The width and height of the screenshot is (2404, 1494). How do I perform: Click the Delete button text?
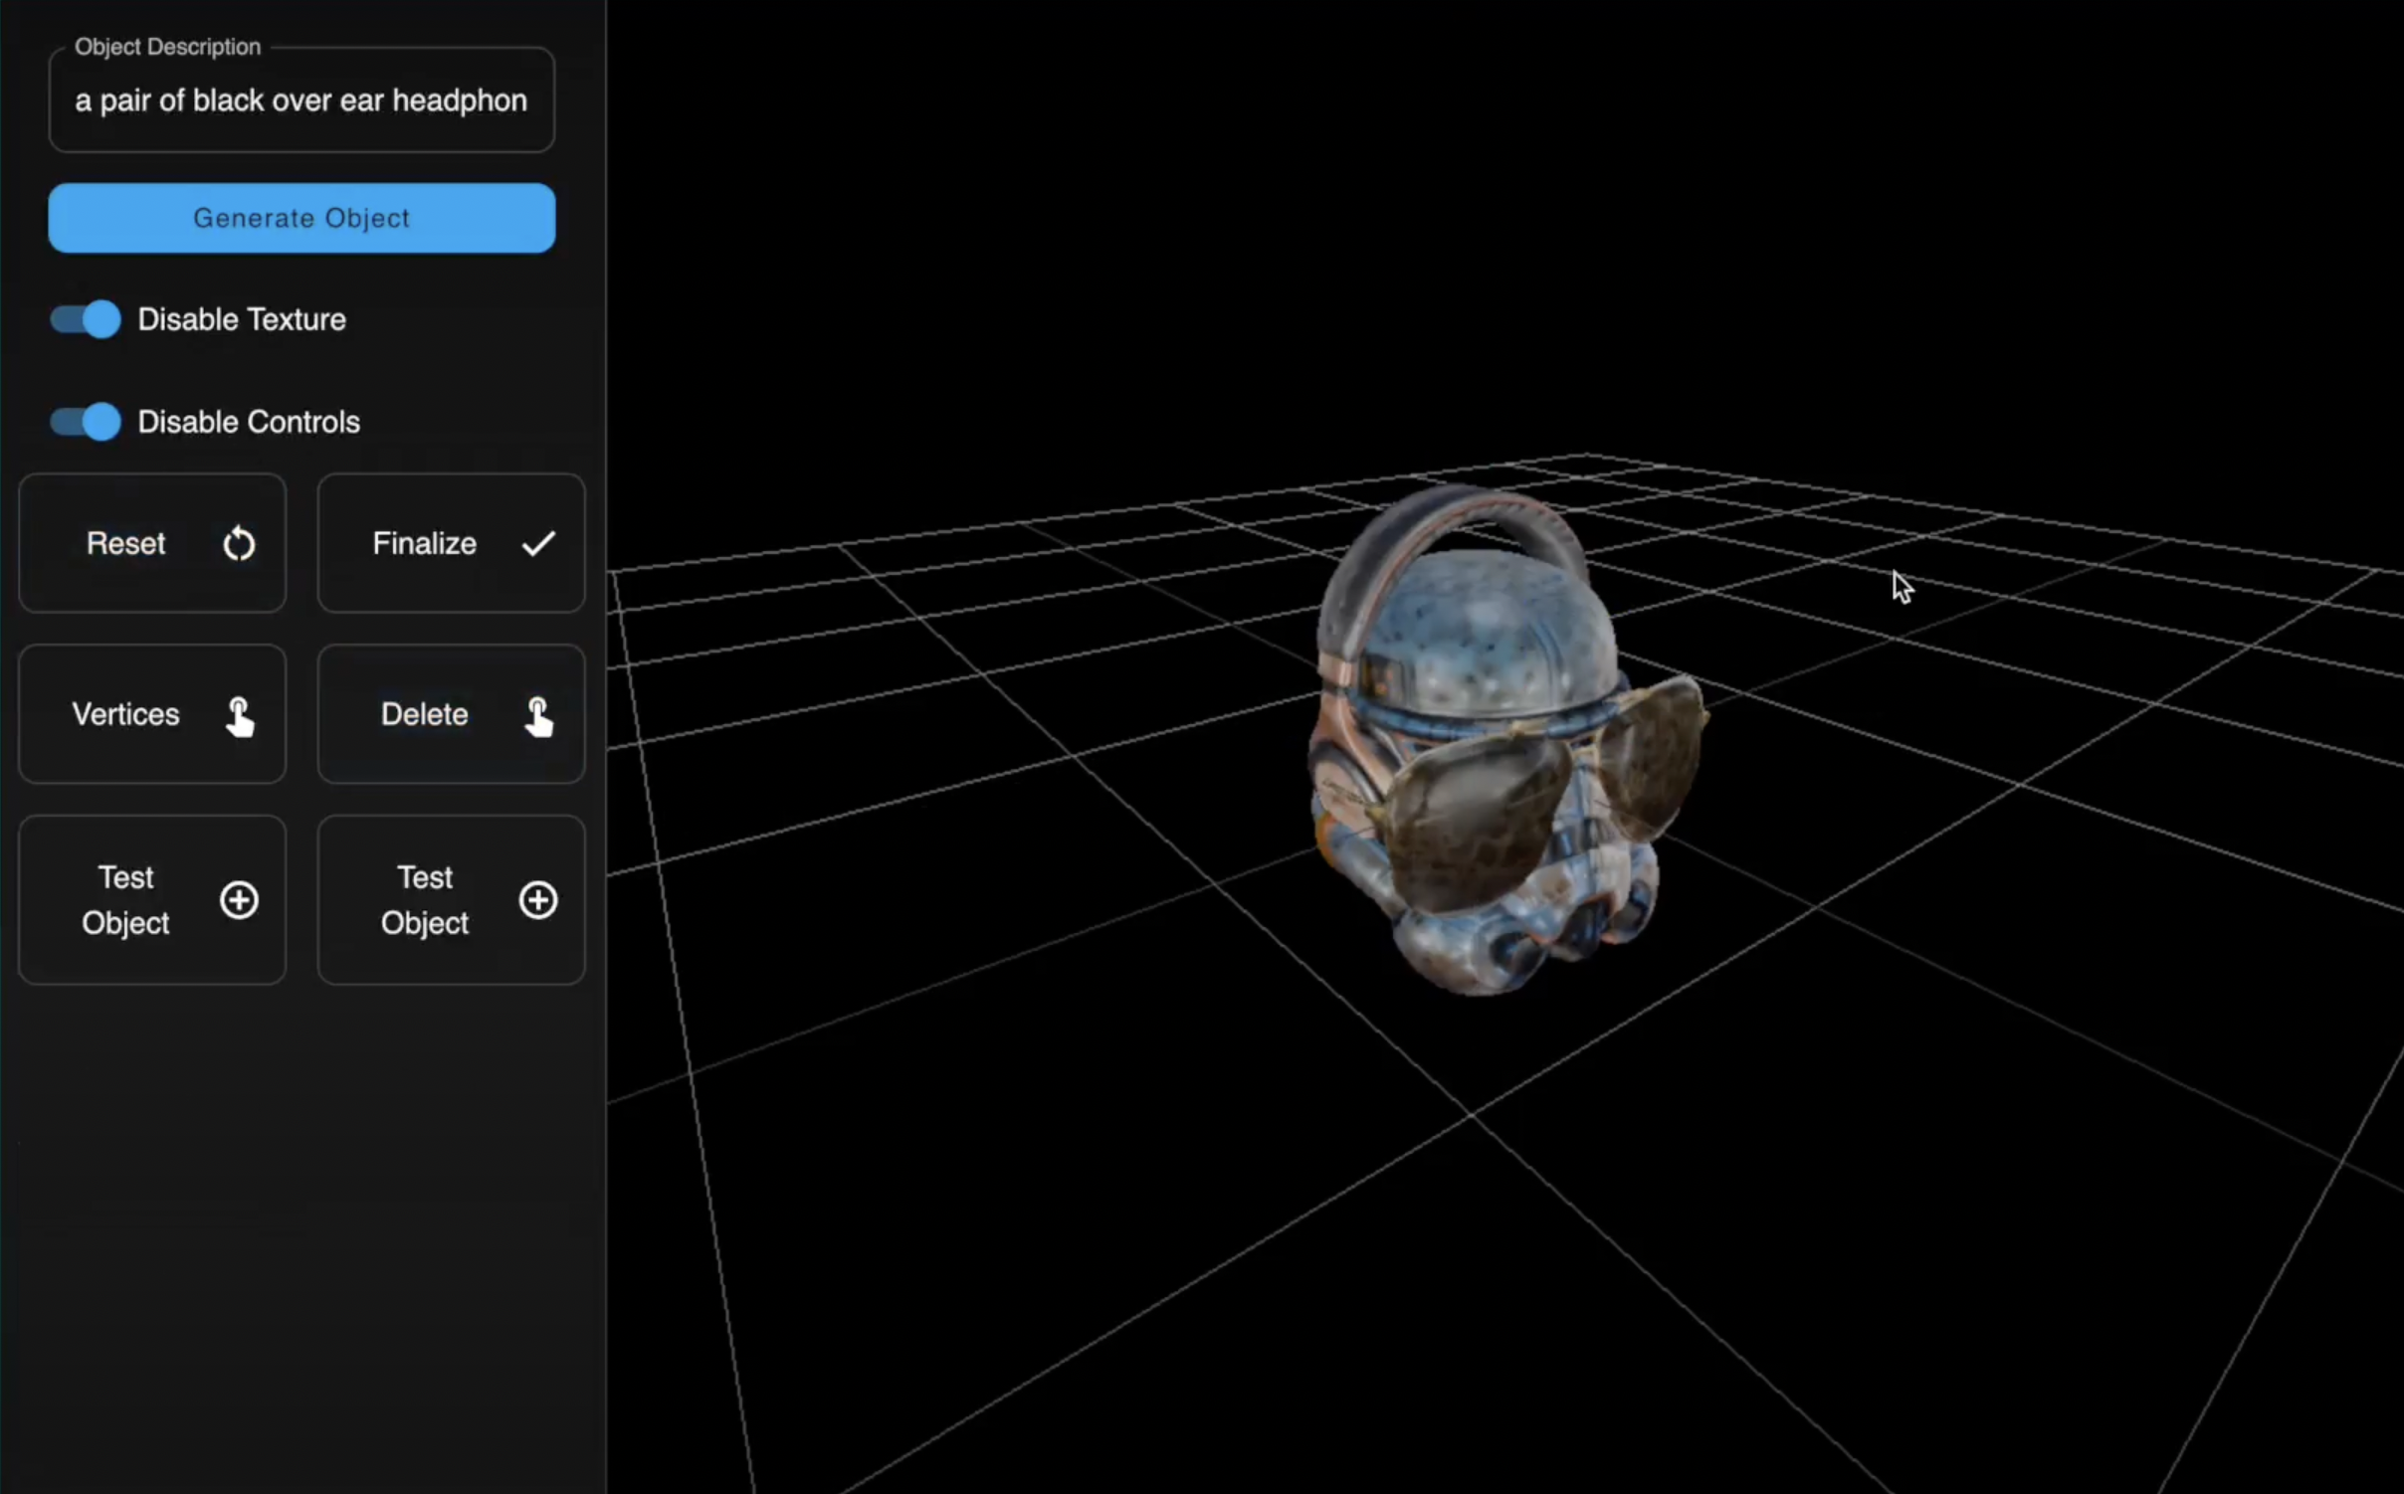(x=424, y=714)
